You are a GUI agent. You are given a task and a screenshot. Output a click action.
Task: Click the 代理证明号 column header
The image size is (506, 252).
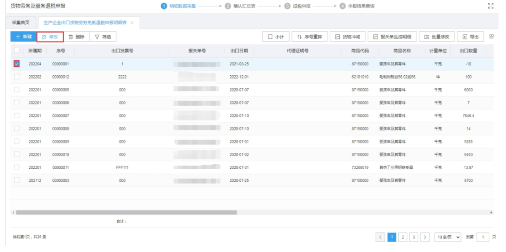click(298, 50)
